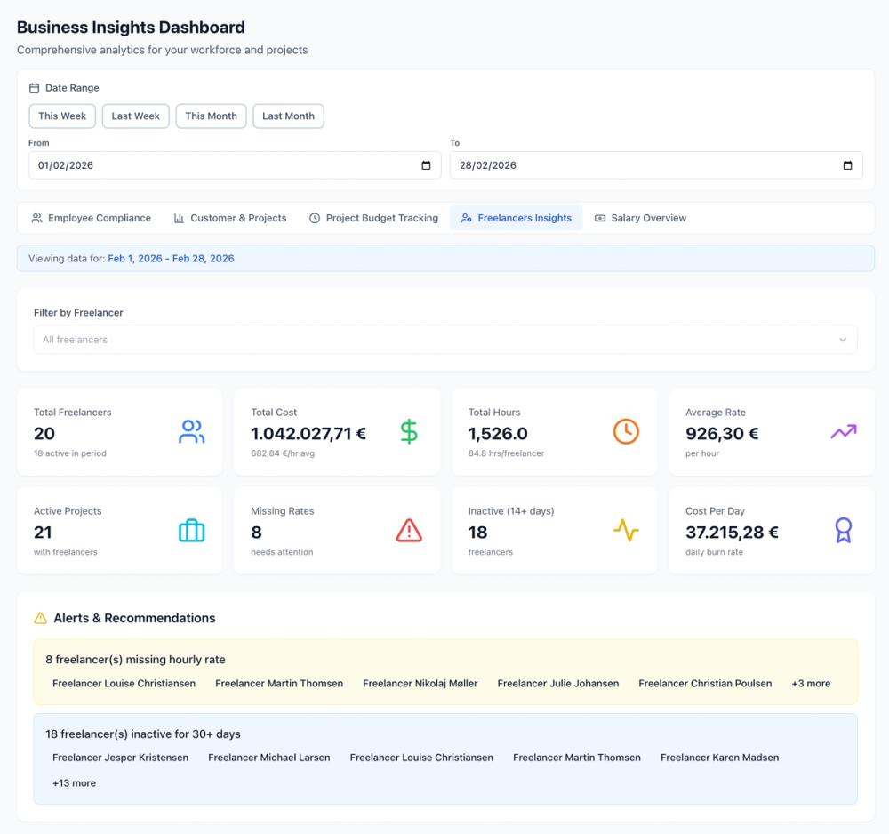Screen dimensions: 889x834
Task: Click the warning icon next to Alerts & Recommendations
Action: (x=40, y=618)
